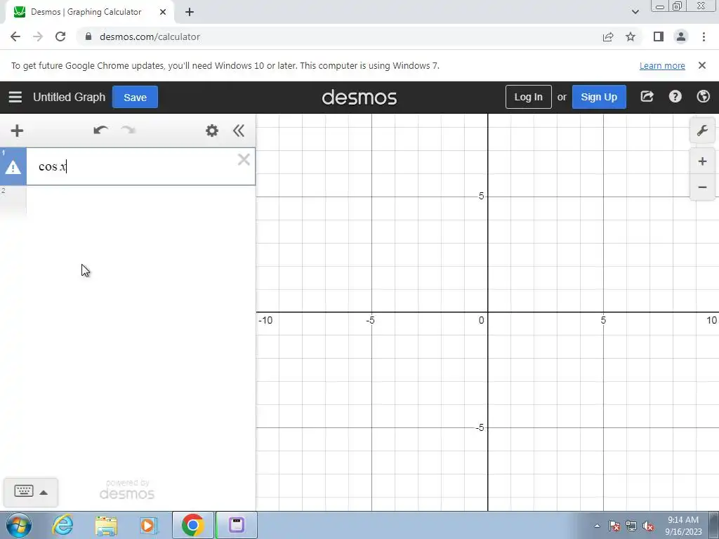Click the cos x expression field
This screenshot has height=539, width=719.
(x=140, y=166)
